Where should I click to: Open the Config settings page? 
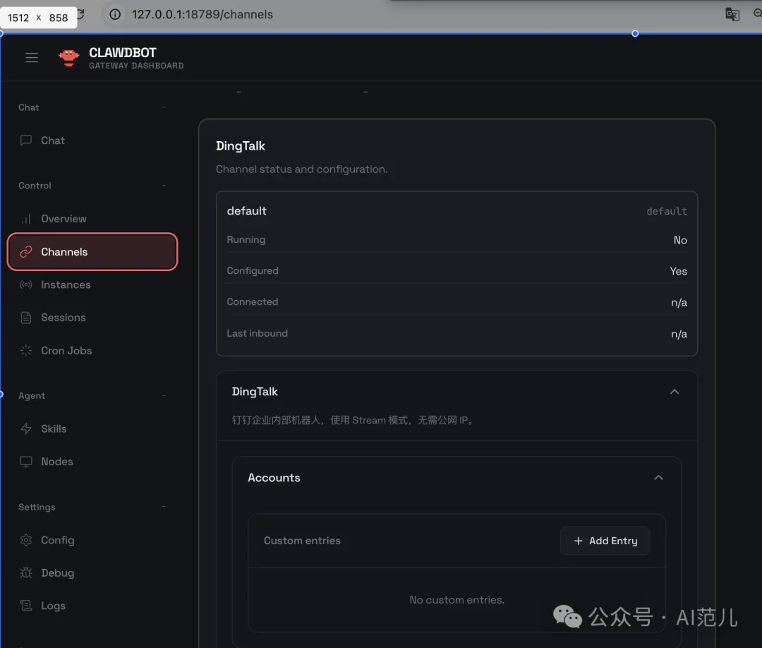57,540
